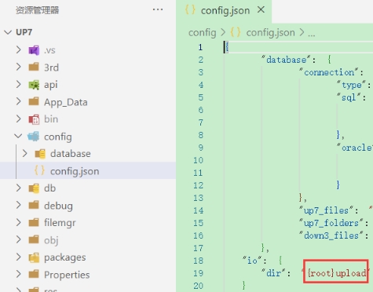
Task: Select the App_Data folder name
Action: tap(66, 102)
